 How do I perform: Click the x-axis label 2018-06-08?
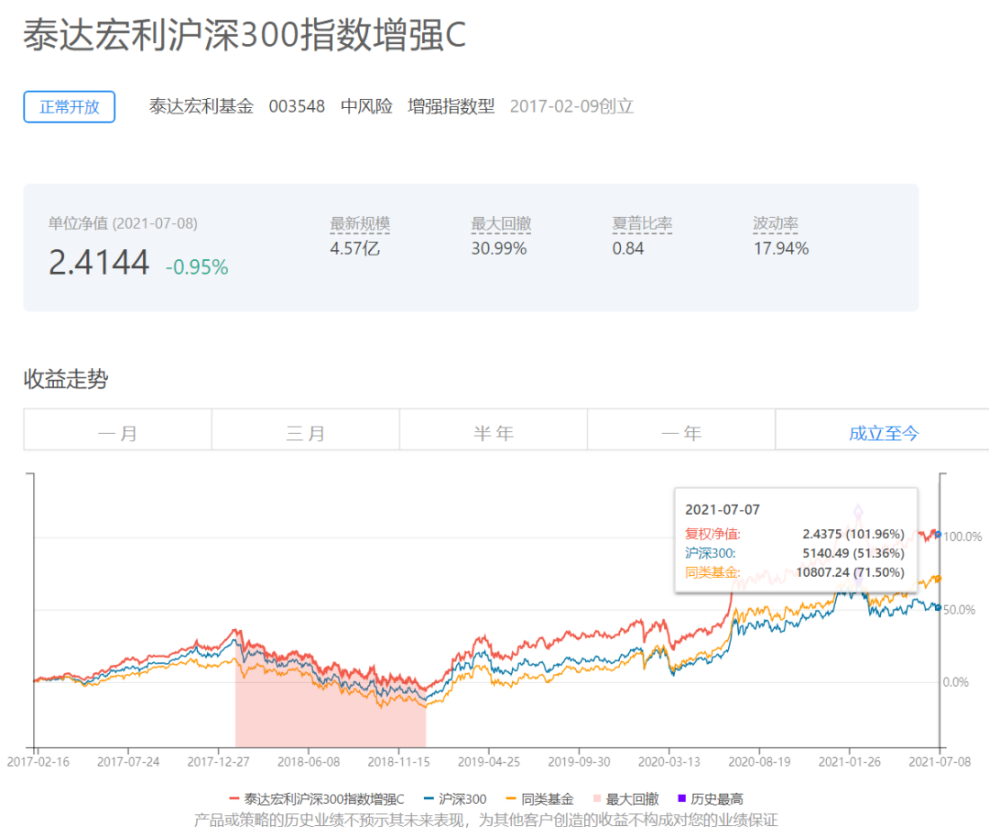(x=309, y=762)
